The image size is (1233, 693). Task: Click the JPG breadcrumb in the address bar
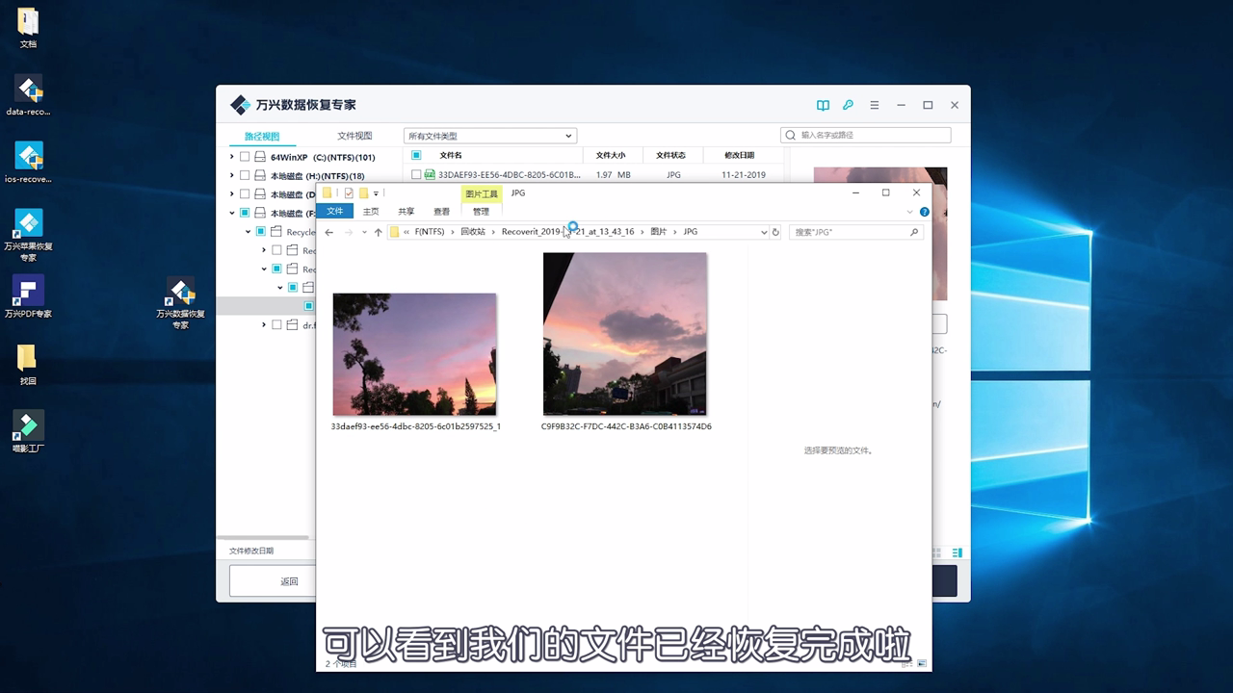coord(692,231)
